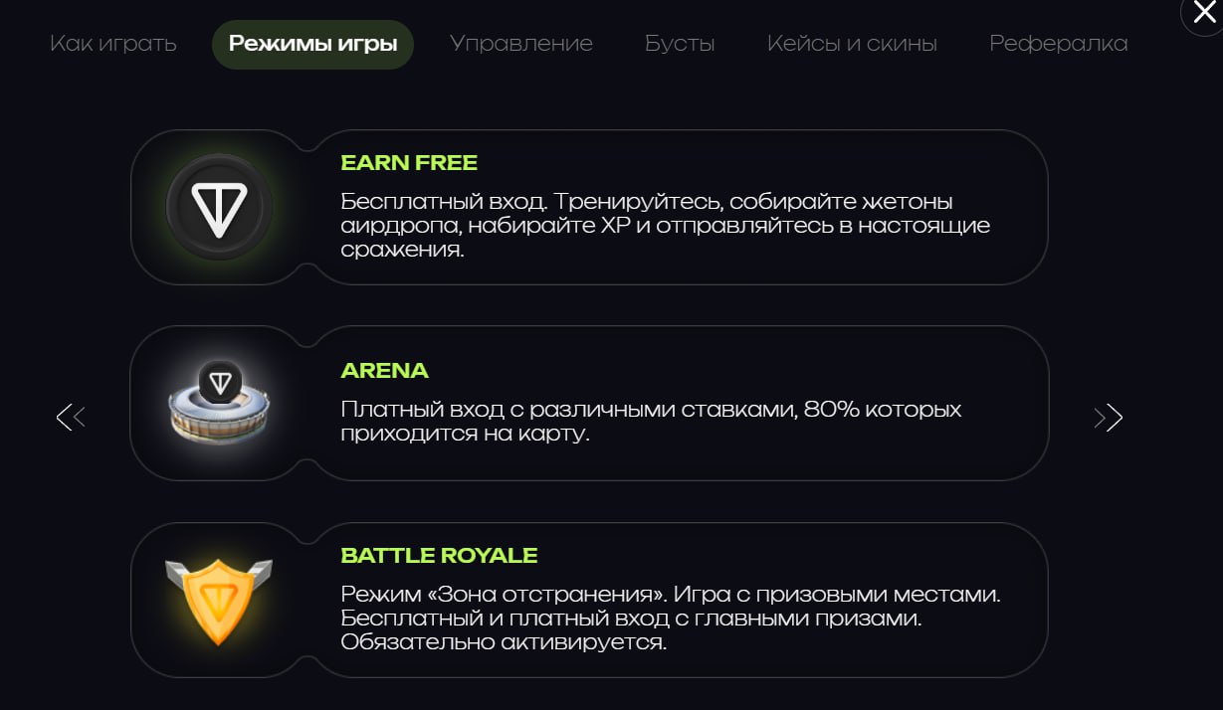Switch to the "Рефералка" tab
Viewport: 1223px width, 710px height.
[1058, 44]
